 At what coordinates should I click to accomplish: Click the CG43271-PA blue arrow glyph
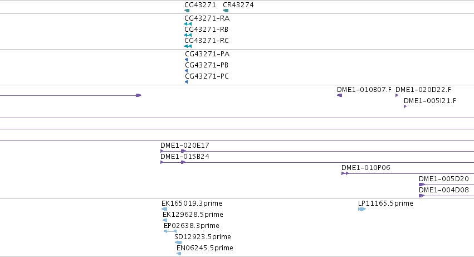(186, 60)
